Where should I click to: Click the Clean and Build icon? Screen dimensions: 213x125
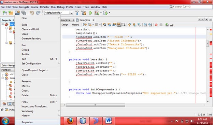(84, 13)
